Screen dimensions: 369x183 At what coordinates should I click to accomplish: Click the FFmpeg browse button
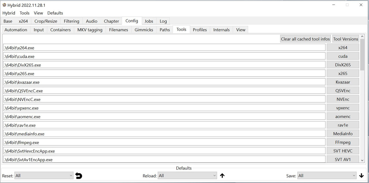343,142
